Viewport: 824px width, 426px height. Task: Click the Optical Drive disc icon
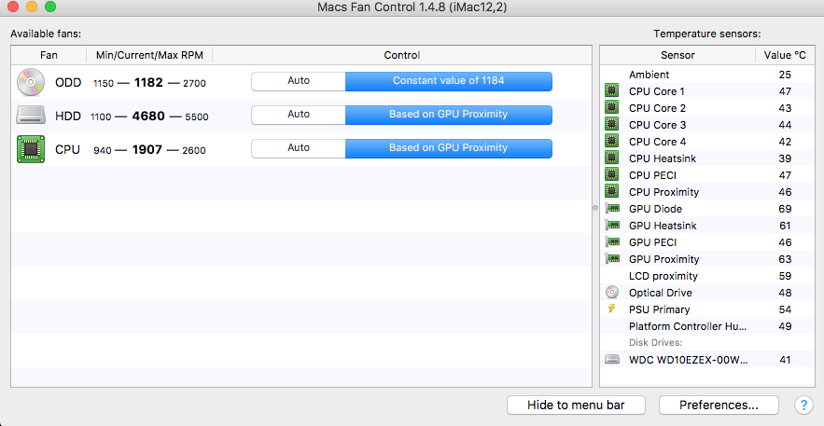tap(611, 292)
